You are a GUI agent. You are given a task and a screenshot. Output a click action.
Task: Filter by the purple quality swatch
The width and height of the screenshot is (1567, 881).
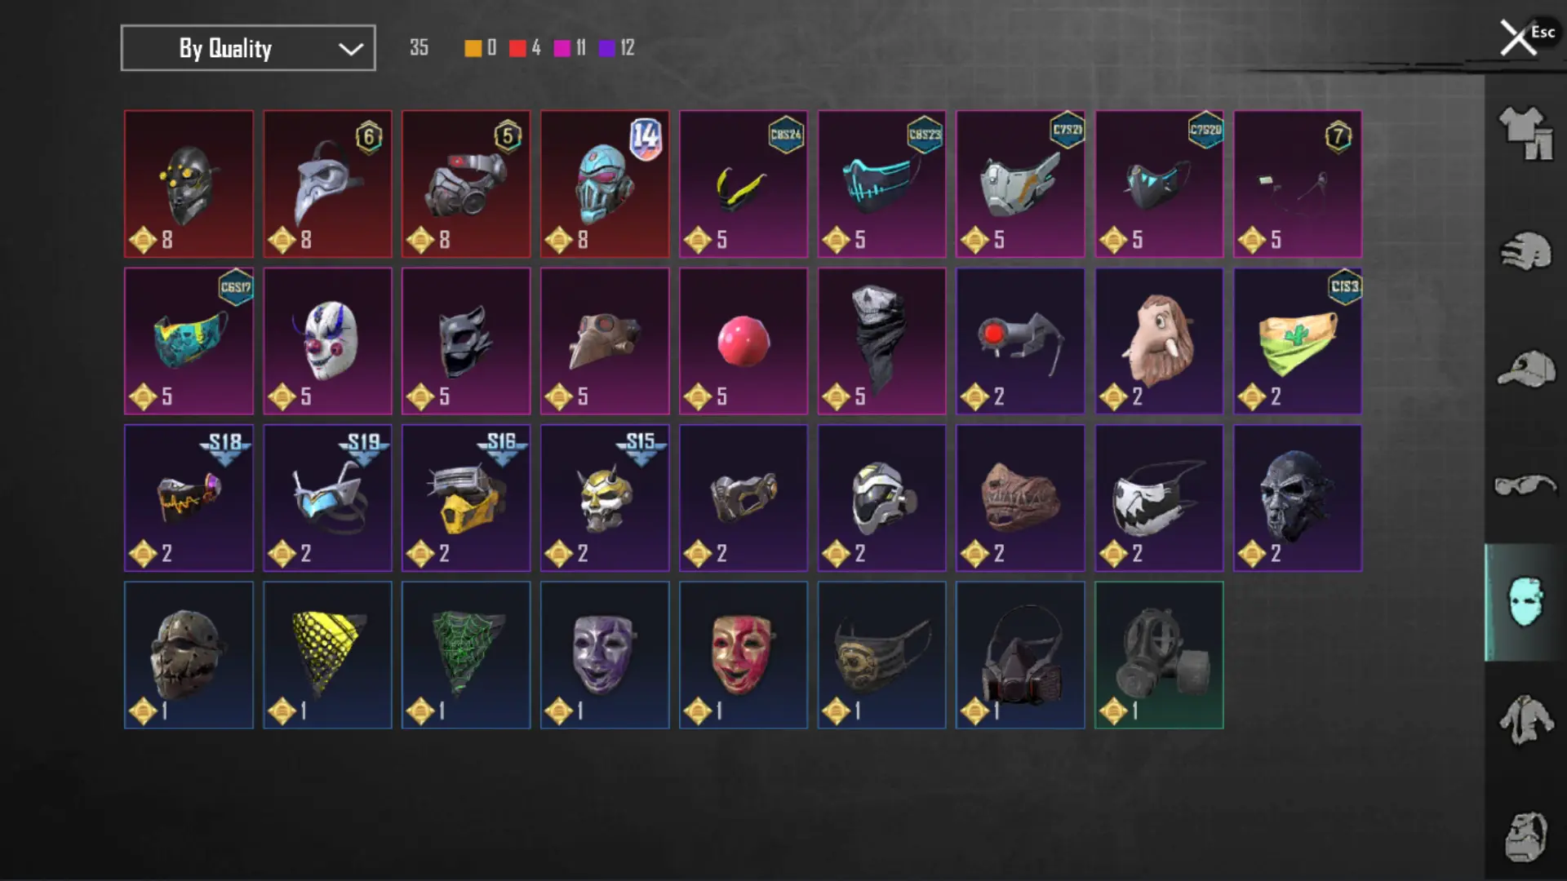tap(606, 48)
